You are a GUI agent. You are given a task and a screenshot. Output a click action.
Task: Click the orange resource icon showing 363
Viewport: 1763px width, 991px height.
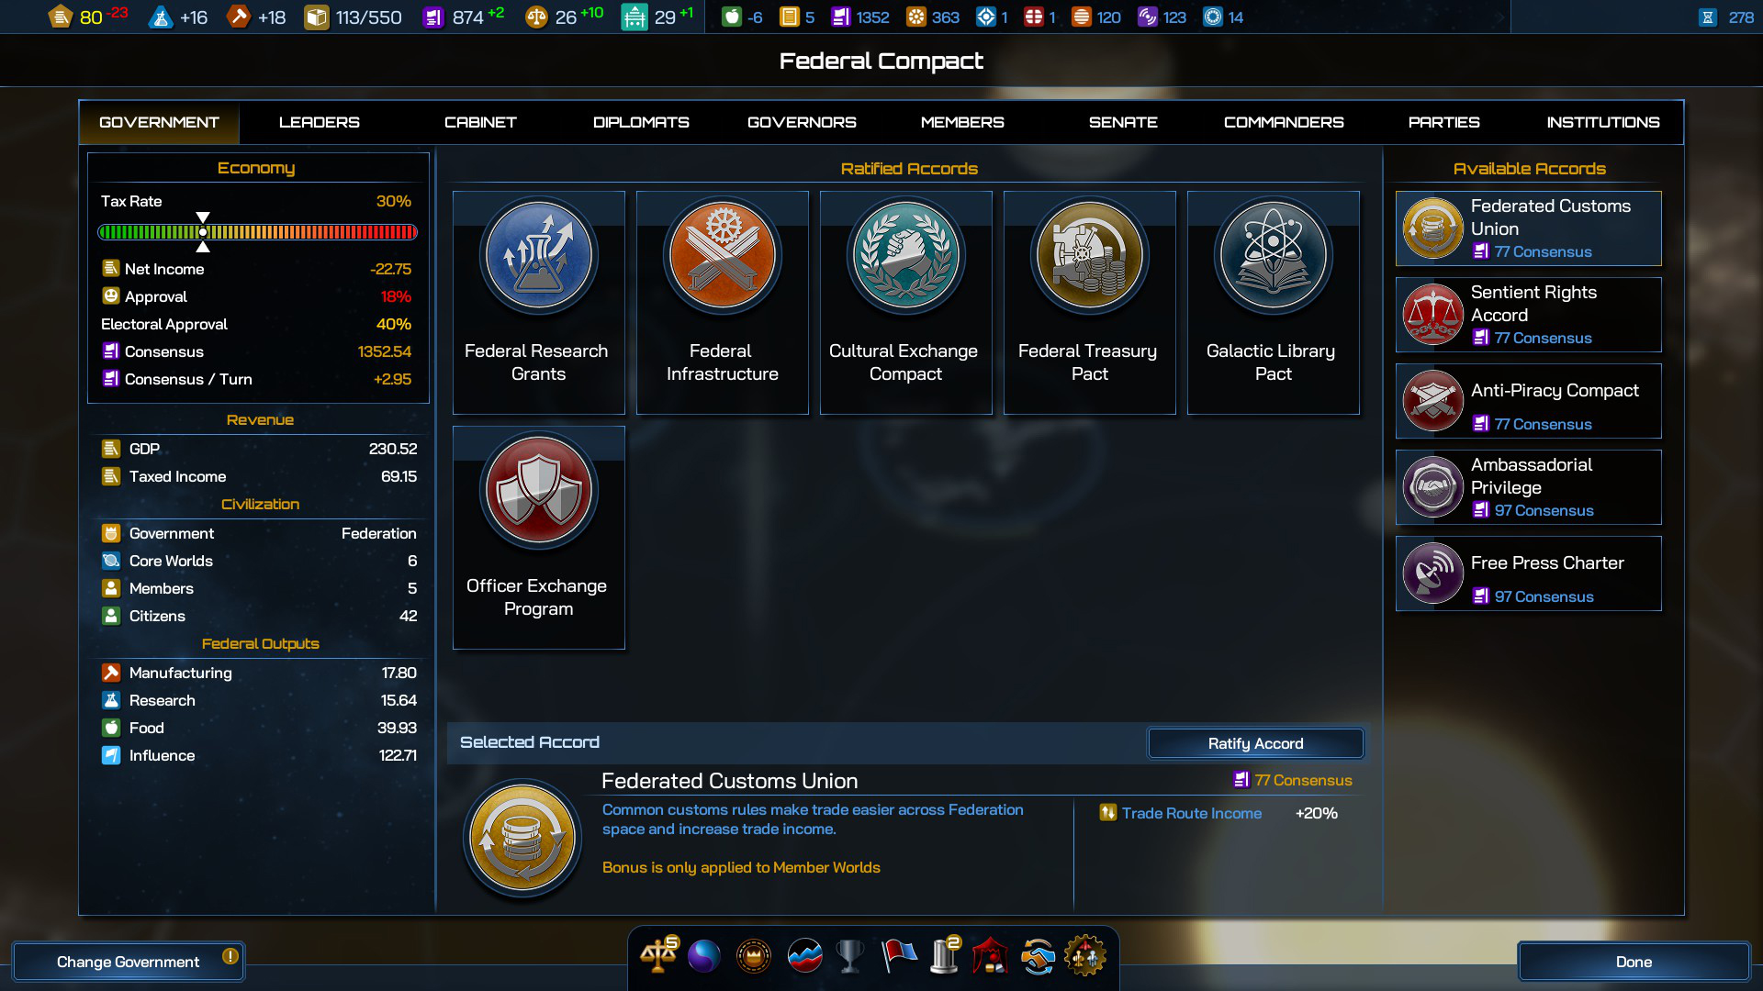point(916,17)
